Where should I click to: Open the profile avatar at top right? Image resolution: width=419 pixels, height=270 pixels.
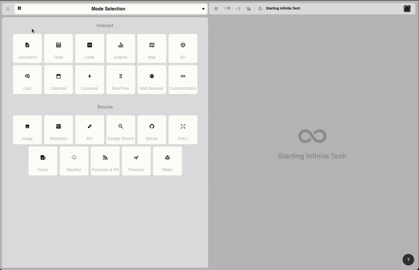pos(407,8)
